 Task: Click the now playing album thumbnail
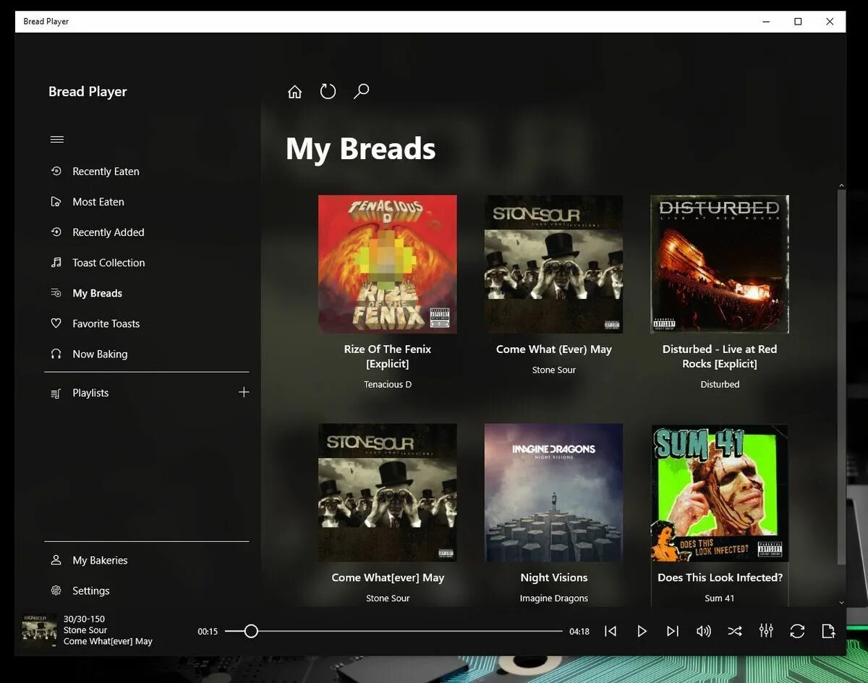click(39, 631)
